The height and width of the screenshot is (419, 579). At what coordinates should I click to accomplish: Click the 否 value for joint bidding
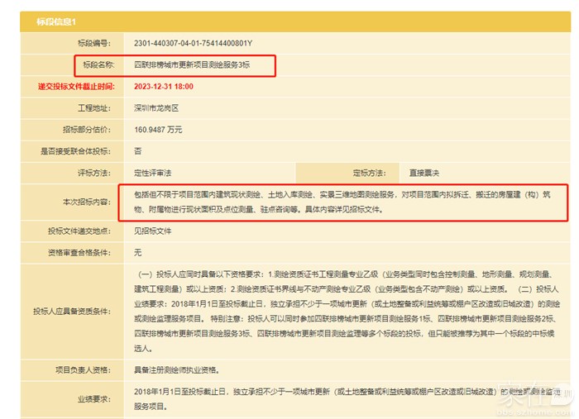(137, 151)
